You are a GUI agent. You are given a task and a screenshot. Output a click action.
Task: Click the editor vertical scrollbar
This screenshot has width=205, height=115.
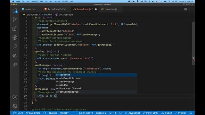click(x=193, y=43)
